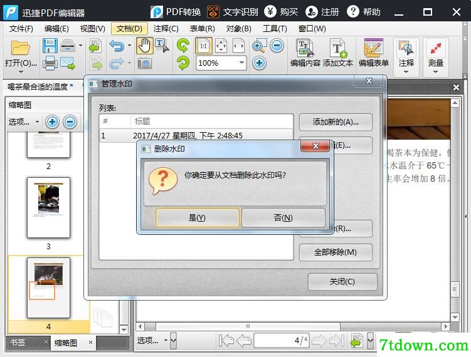The image size is (471, 357).
Task: Rotate page clockwise with green arrow
Action: (183, 46)
